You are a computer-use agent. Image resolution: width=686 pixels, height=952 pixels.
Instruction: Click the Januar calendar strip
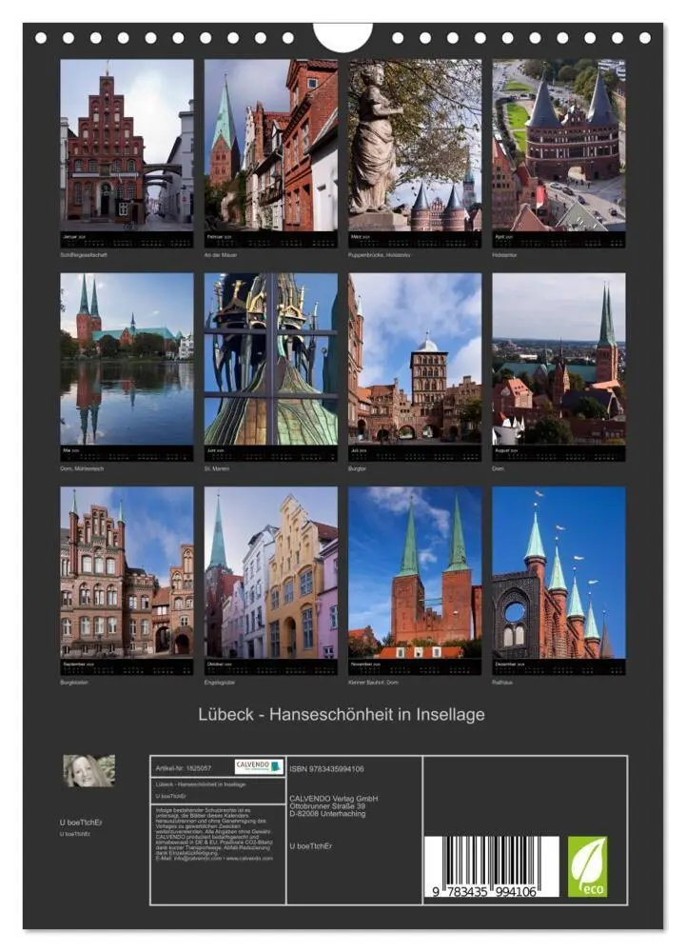[x=127, y=240]
